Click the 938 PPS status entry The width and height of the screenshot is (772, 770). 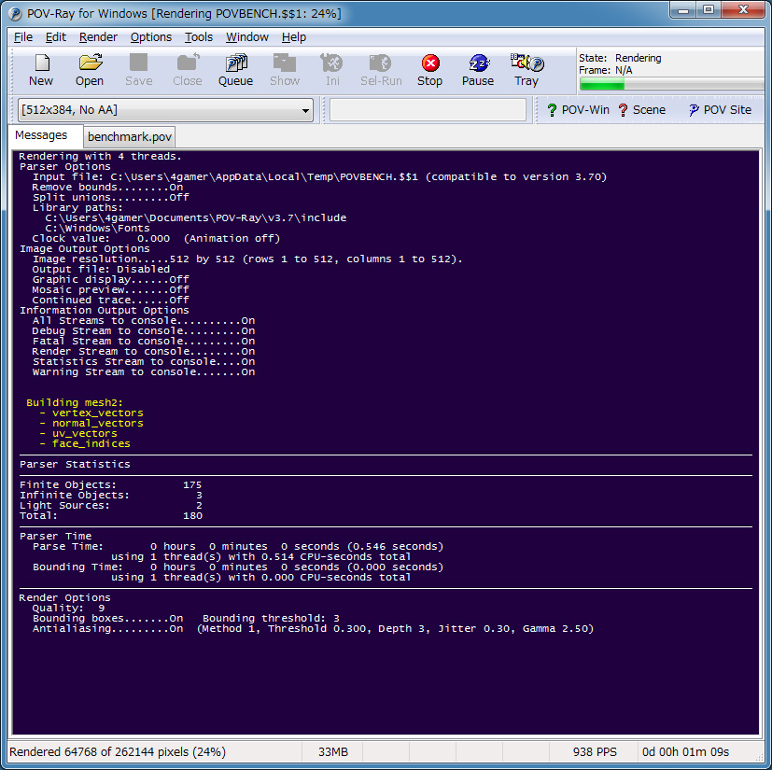(594, 751)
